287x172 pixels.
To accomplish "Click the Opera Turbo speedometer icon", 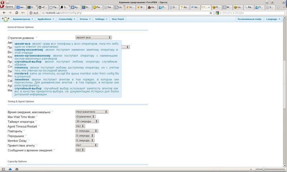I will pos(17,169).
